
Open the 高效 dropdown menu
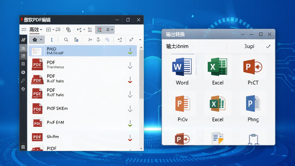click(x=35, y=30)
